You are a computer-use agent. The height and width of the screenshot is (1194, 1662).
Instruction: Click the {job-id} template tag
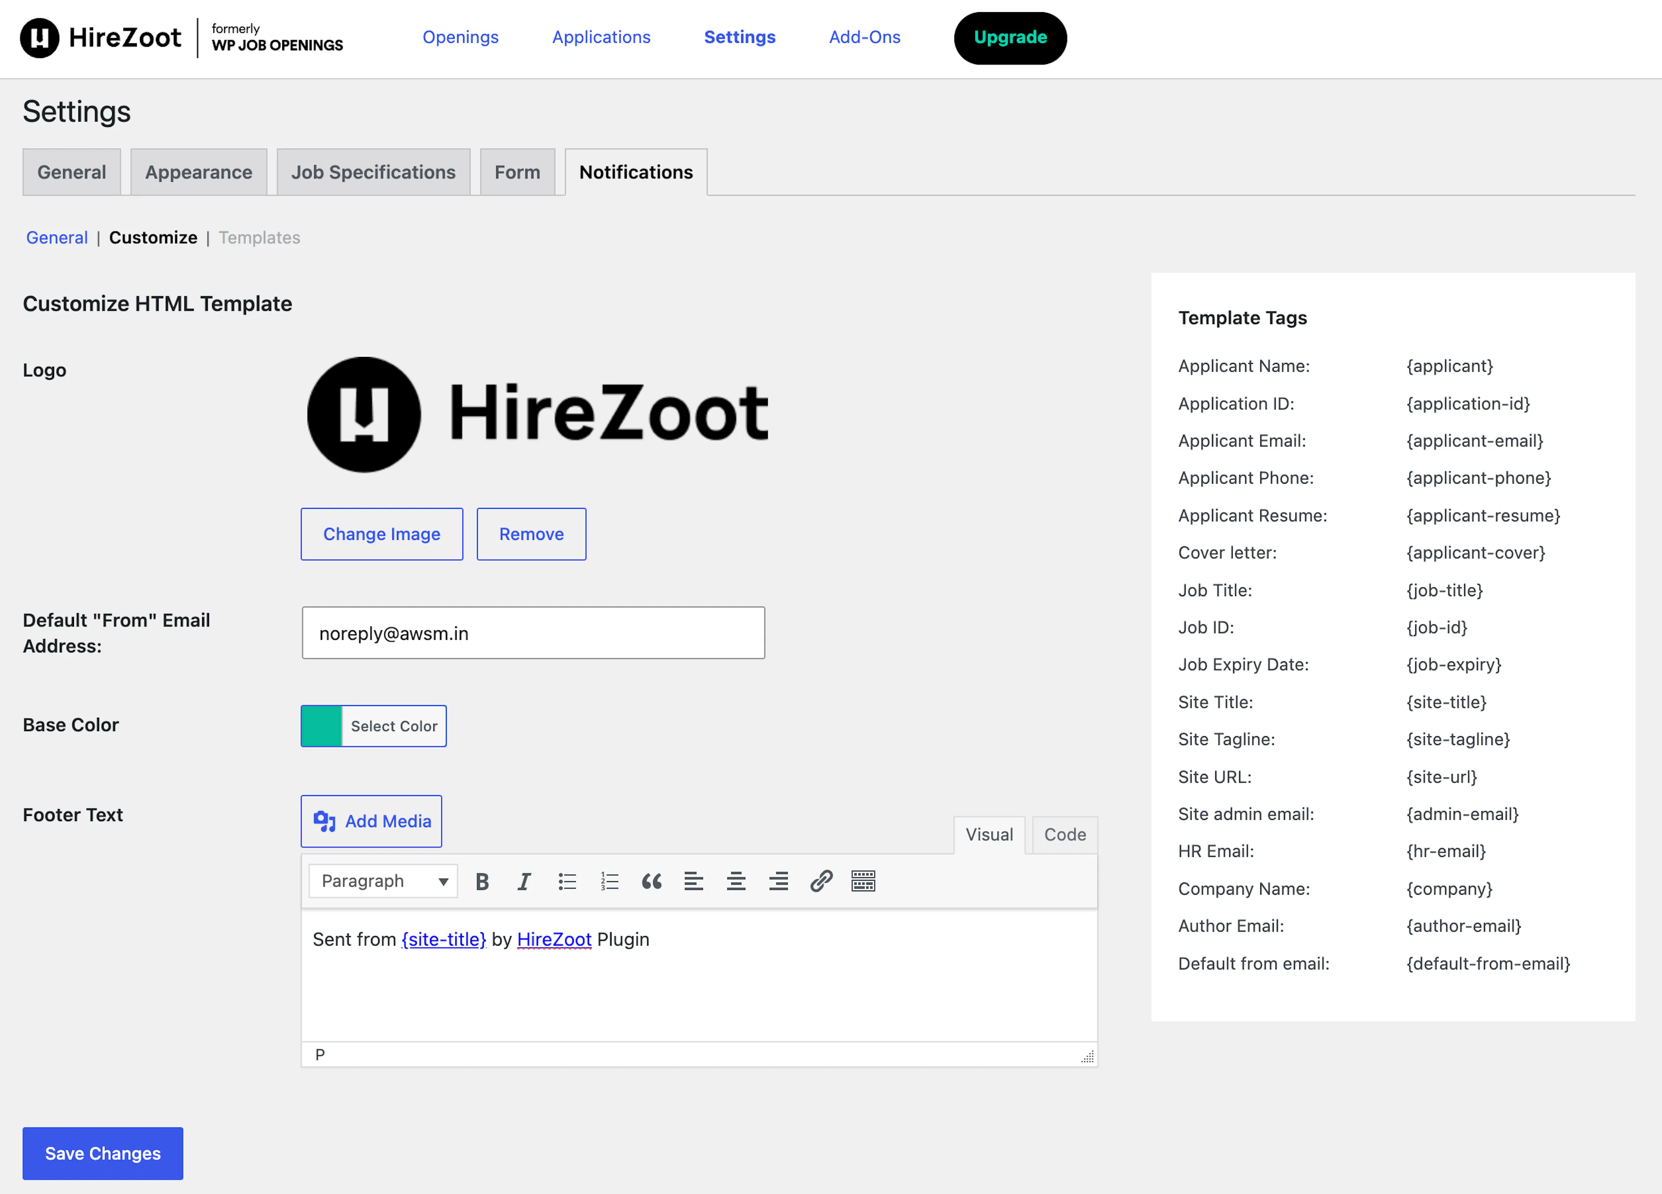pos(1437,628)
